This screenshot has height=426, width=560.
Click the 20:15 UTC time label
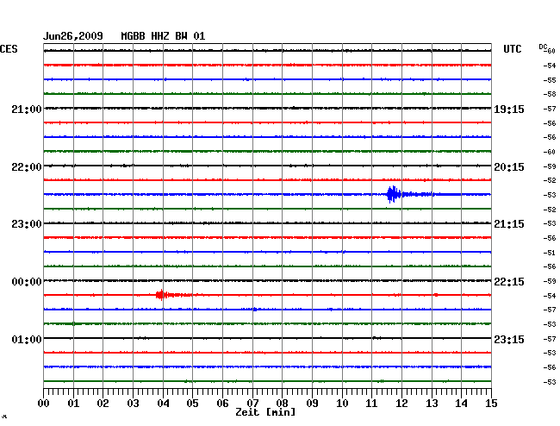509,167
